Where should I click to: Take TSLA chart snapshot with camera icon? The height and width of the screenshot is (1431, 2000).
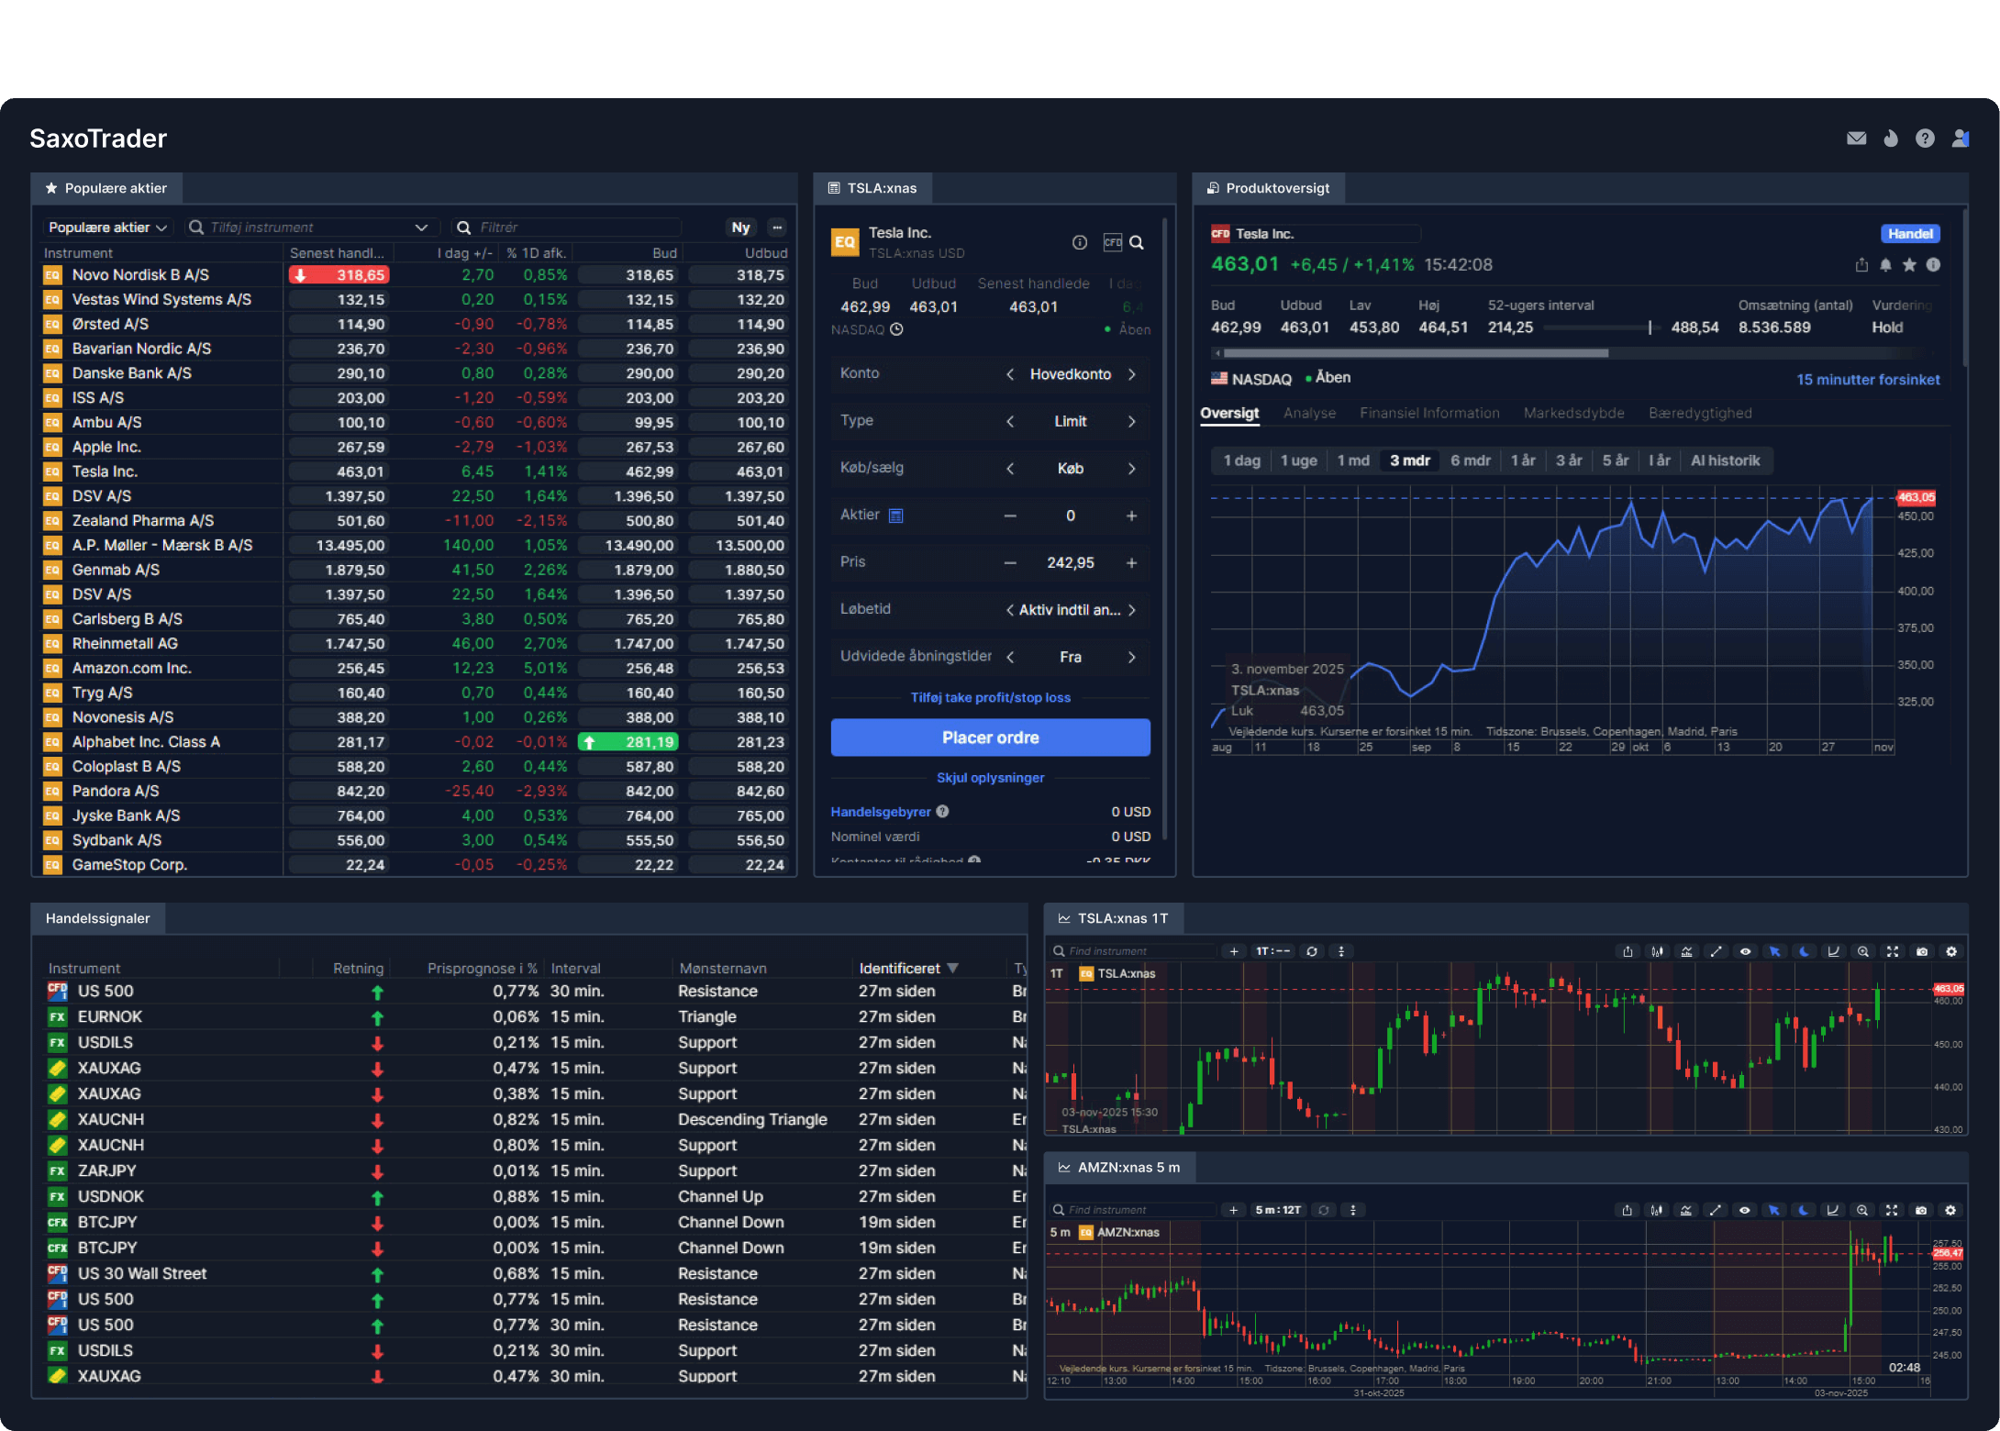click(x=1922, y=951)
